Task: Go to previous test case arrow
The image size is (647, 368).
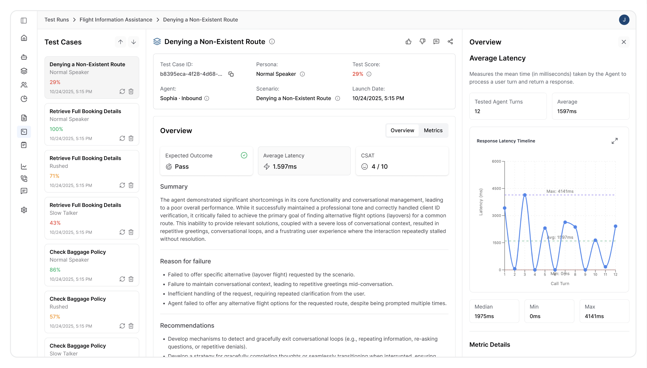Action: coord(120,42)
